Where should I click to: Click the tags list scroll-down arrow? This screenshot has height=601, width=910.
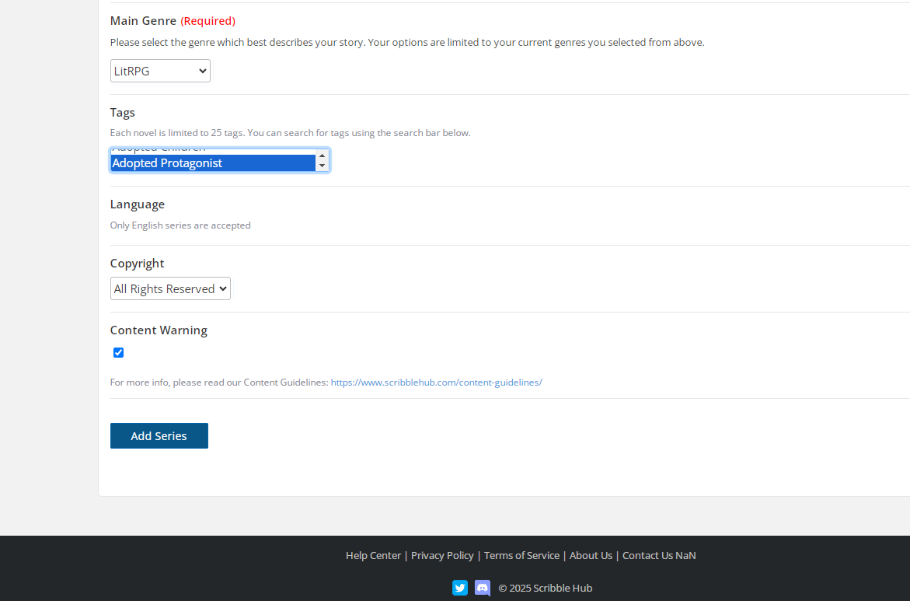322,166
